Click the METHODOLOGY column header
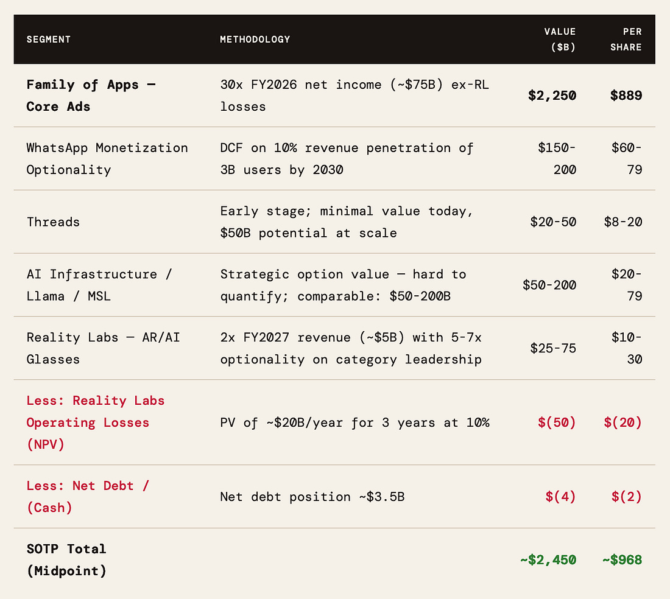The height and width of the screenshot is (599, 670). coord(255,40)
